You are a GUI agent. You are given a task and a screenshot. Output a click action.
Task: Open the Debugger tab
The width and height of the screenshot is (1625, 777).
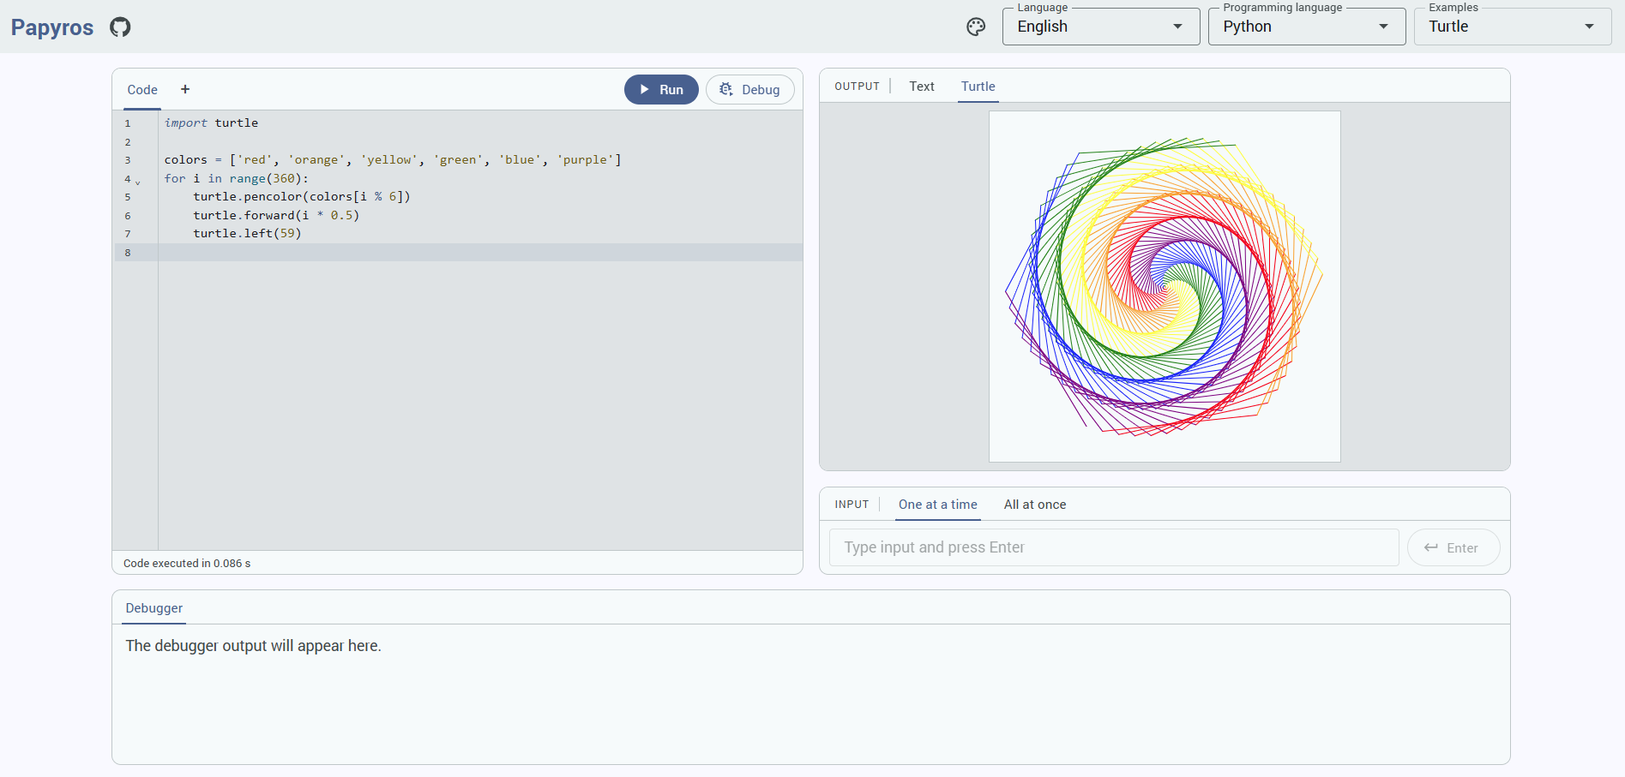coord(154,608)
